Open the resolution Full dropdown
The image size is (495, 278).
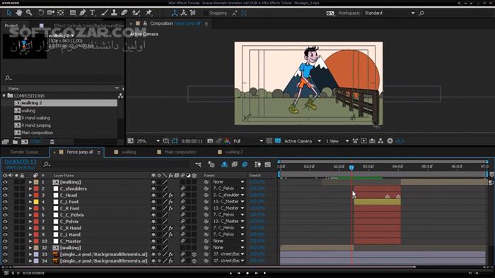pos(248,141)
